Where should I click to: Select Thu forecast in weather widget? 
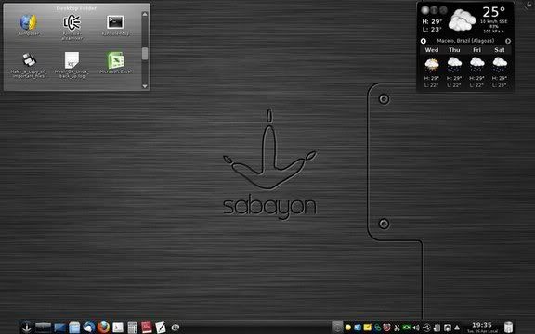tap(454, 50)
